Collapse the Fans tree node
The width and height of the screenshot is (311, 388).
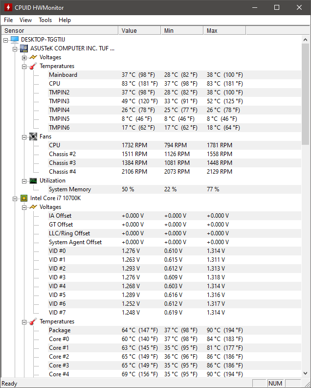pos(24,137)
